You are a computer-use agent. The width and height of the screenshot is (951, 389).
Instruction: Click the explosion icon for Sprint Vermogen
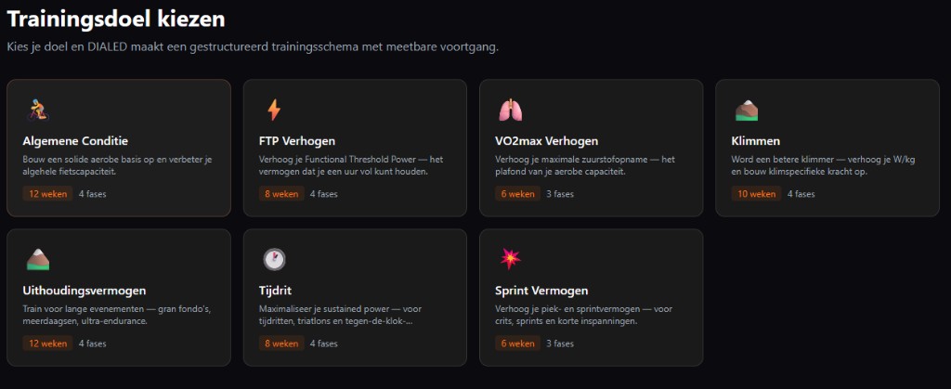click(x=510, y=259)
